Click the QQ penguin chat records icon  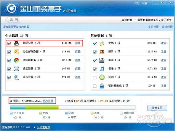click(x=16, y=43)
